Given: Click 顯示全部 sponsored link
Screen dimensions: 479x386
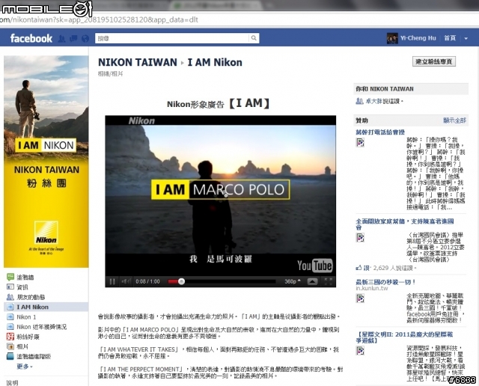Looking at the screenshot, I should coord(454,120).
